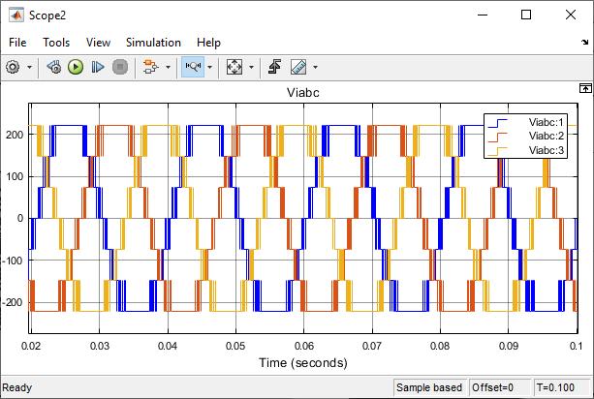Click the 0.02 time axis tick label
The image size is (594, 399).
[x=31, y=346]
